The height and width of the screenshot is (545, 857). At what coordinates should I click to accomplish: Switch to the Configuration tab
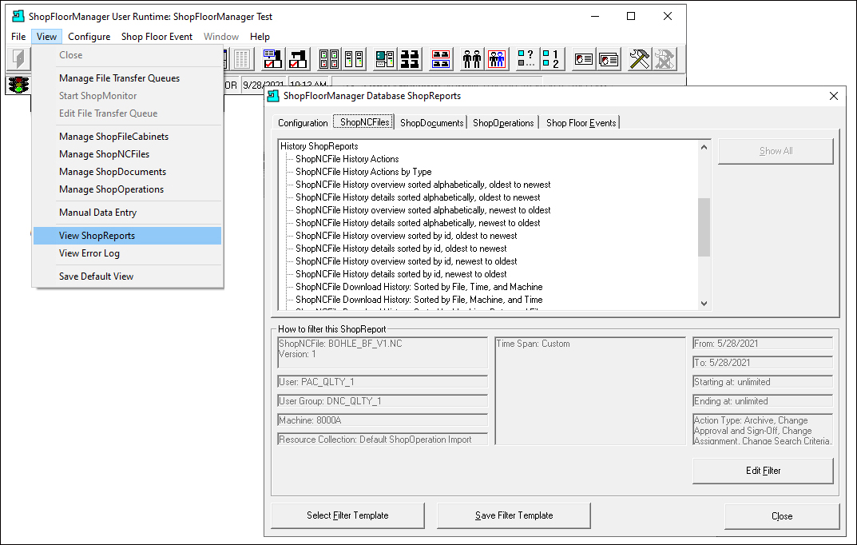coord(303,123)
